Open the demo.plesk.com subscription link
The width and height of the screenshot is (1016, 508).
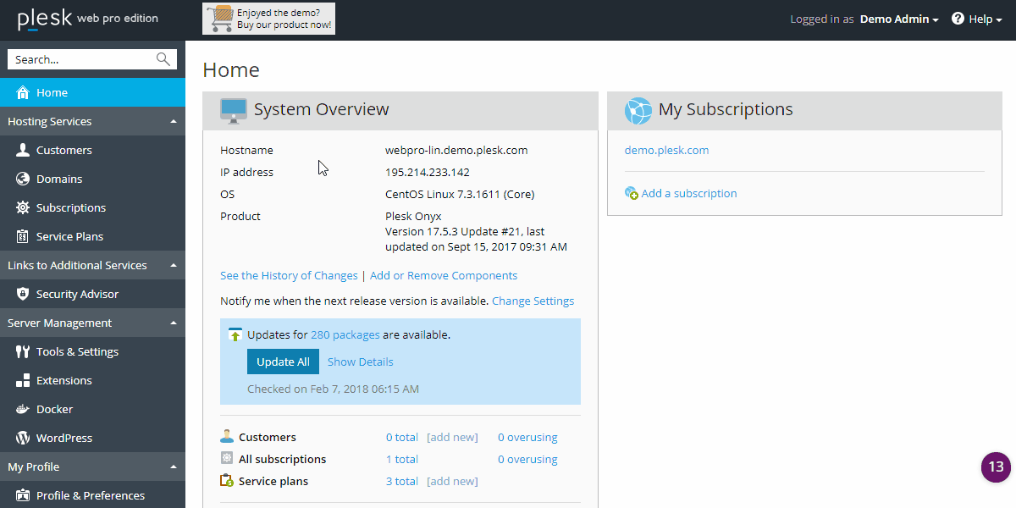(x=666, y=150)
